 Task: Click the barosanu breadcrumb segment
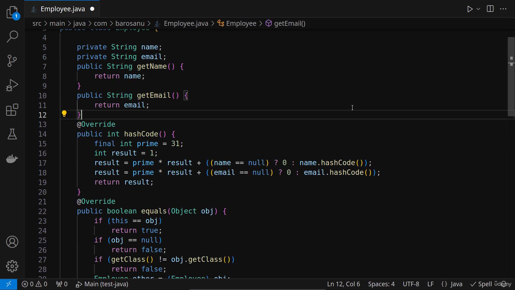tap(130, 23)
